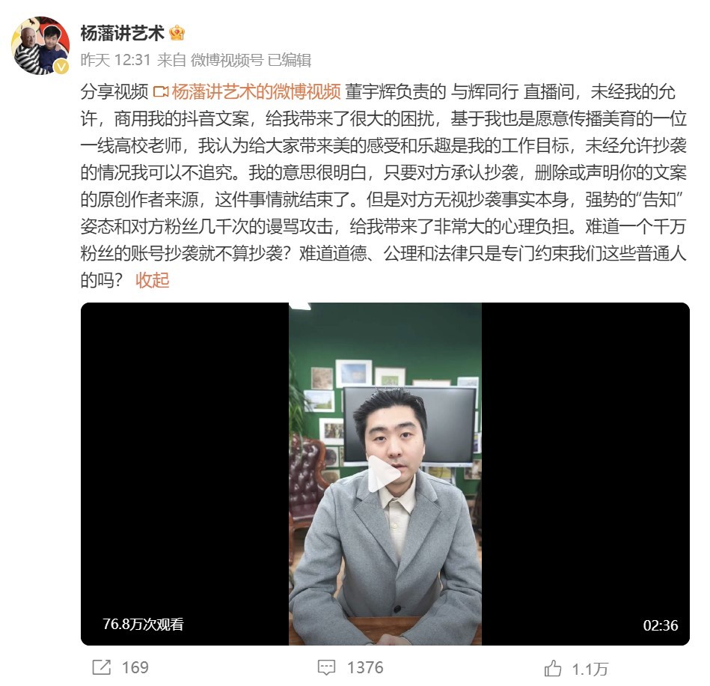Click the crown VIP badge beside the username
The height and width of the screenshot is (686, 710).
(177, 33)
